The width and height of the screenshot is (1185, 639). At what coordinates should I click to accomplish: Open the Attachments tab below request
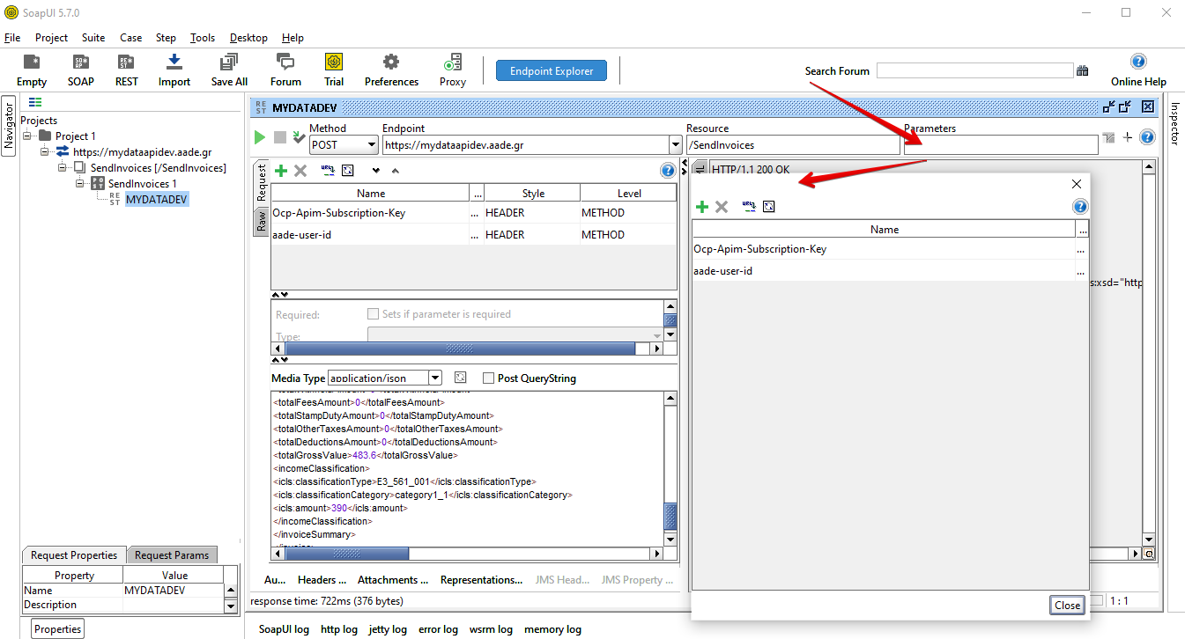click(393, 580)
